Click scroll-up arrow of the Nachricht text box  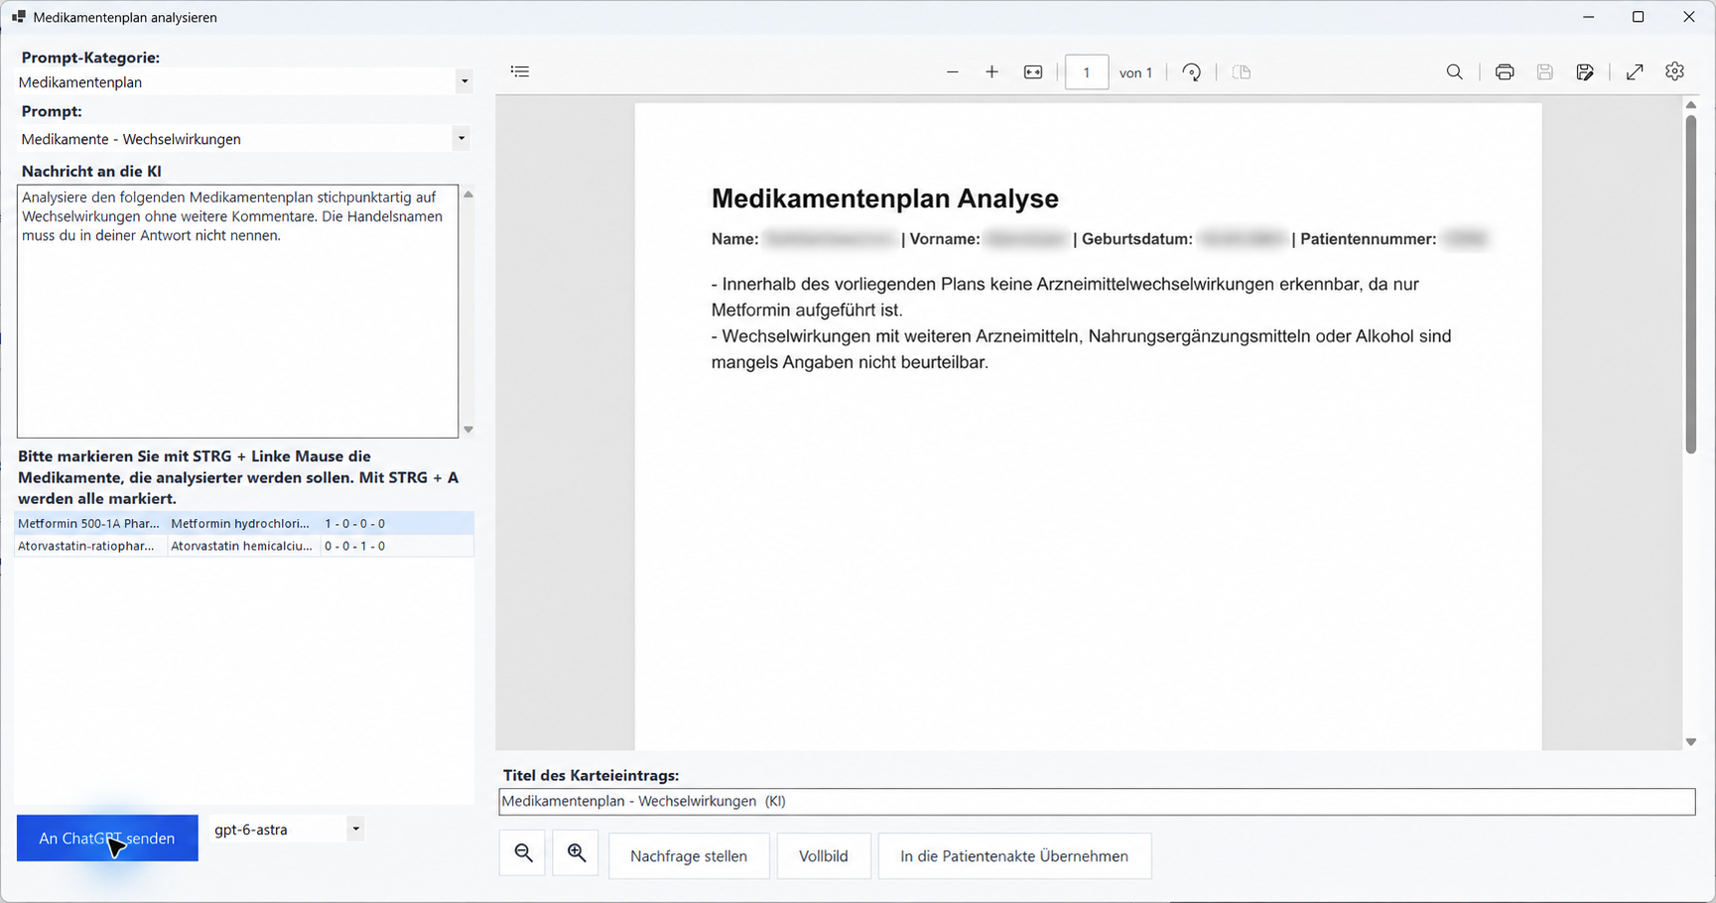(x=468, y=194)
